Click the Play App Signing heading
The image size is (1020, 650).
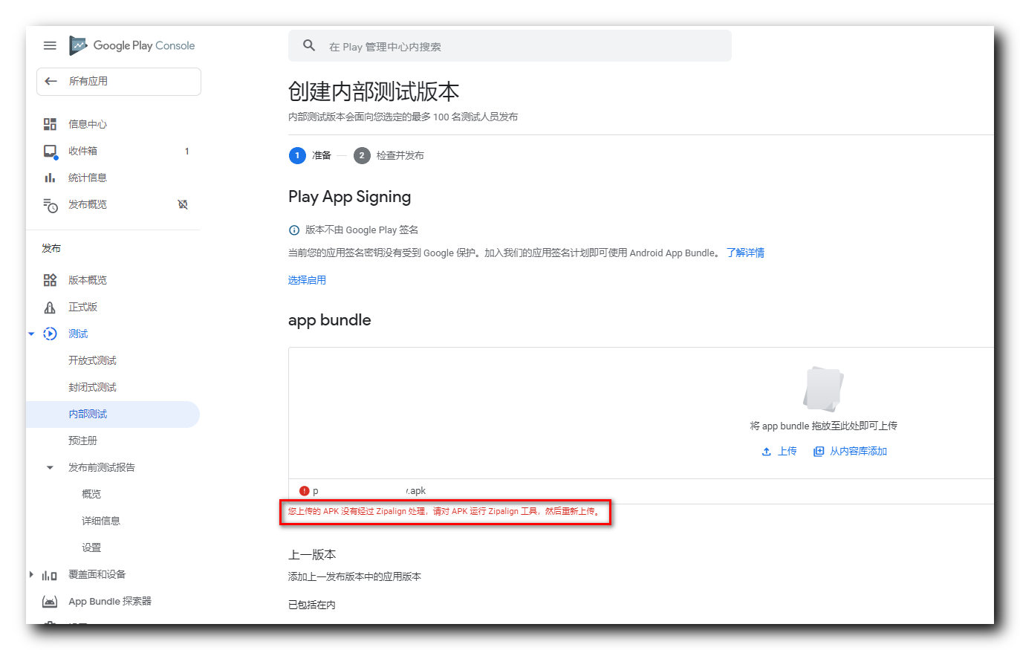[x=349, y=197]
